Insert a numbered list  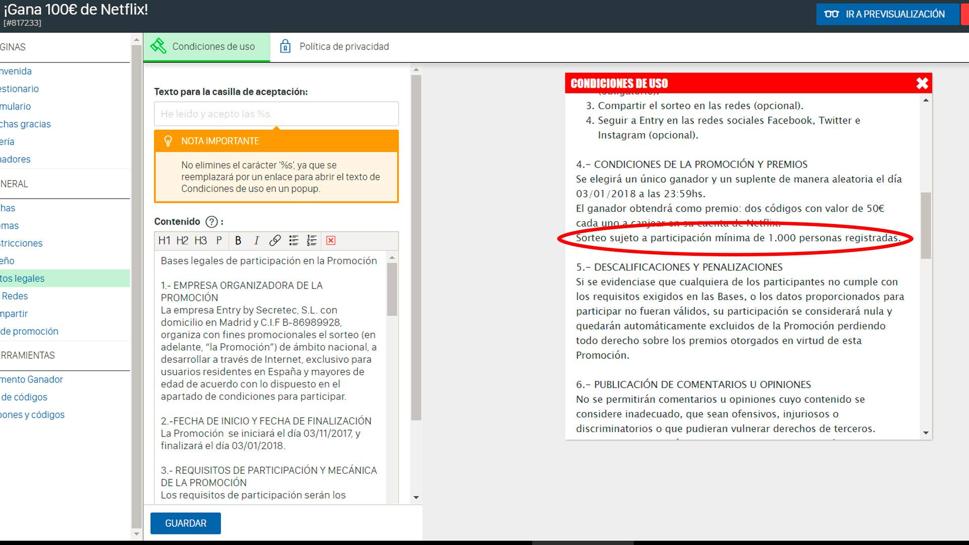pos(311,241)
